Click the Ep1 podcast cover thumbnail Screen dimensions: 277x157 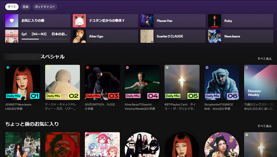click(x=11, y=36)
